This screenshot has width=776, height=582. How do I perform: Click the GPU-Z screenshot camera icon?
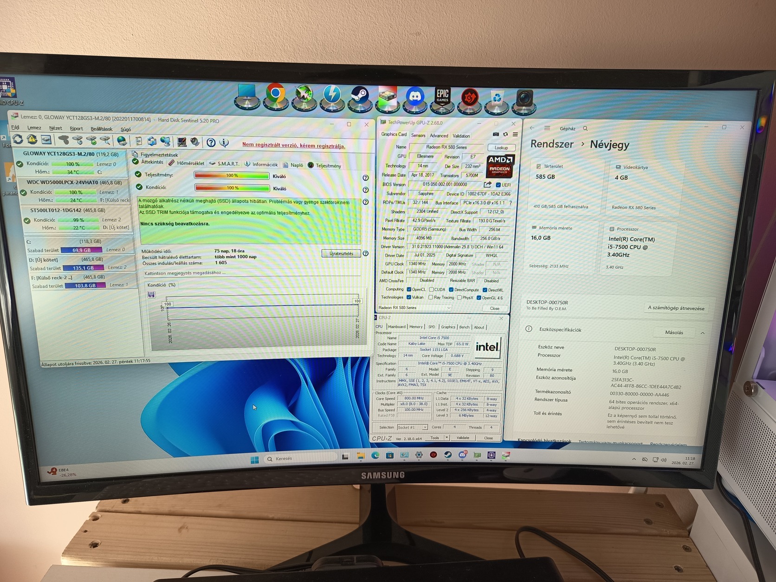496,135
